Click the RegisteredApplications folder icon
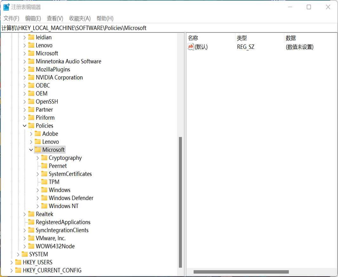338x277 pixels. tap(31, 222)
